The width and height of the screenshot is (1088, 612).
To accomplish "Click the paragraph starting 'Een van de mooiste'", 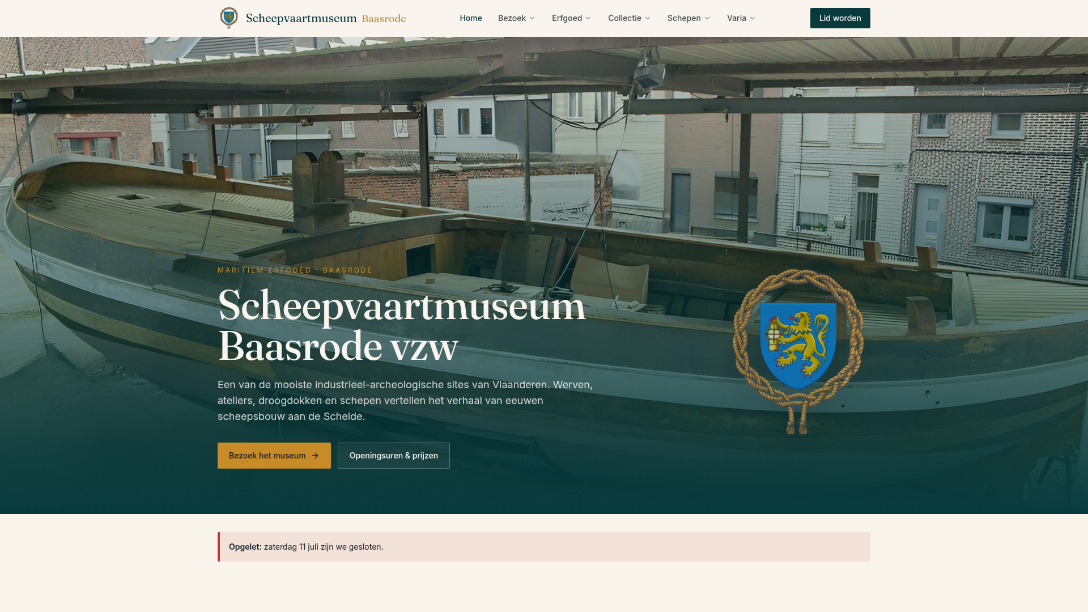I will point(405,401).
